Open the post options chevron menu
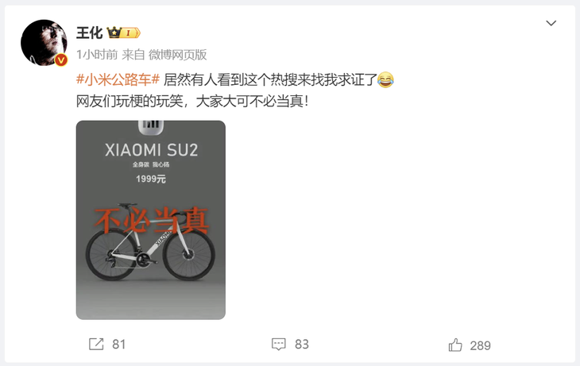Viewport: 580px width, 366px height. coord(551,23)
